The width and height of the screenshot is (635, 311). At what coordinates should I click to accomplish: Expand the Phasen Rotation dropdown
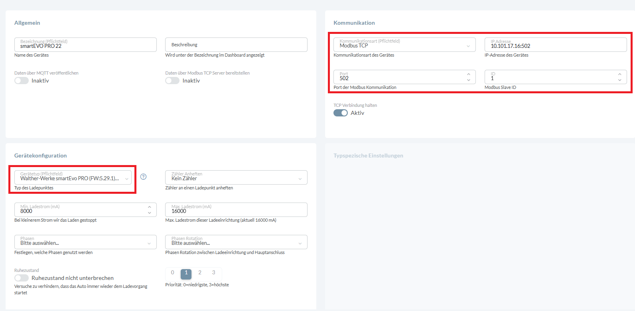[x=236, y=242]
